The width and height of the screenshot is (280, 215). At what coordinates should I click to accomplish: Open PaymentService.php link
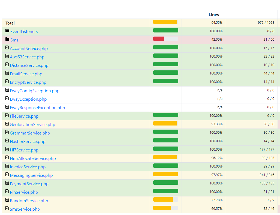click(29, 184)
